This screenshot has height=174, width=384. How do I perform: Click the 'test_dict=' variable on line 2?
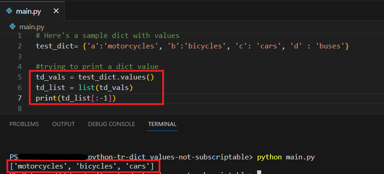click(x=57, y=46)
